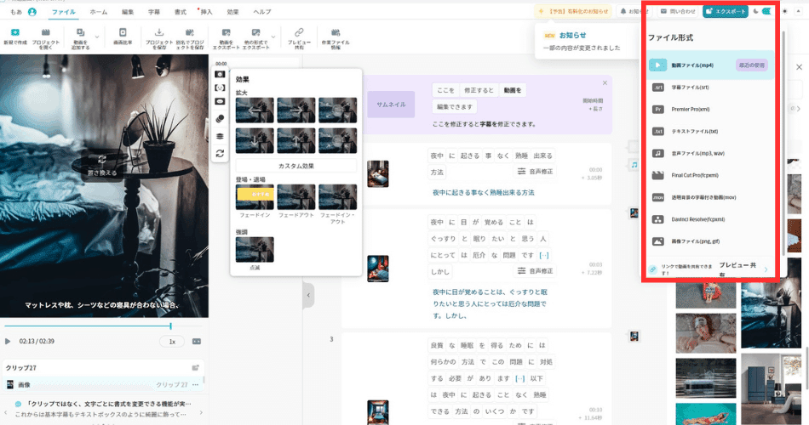Select 音声ファイル(mp3, wav) export format
This screenshot has height=425, width=809.
pos(710,154)
